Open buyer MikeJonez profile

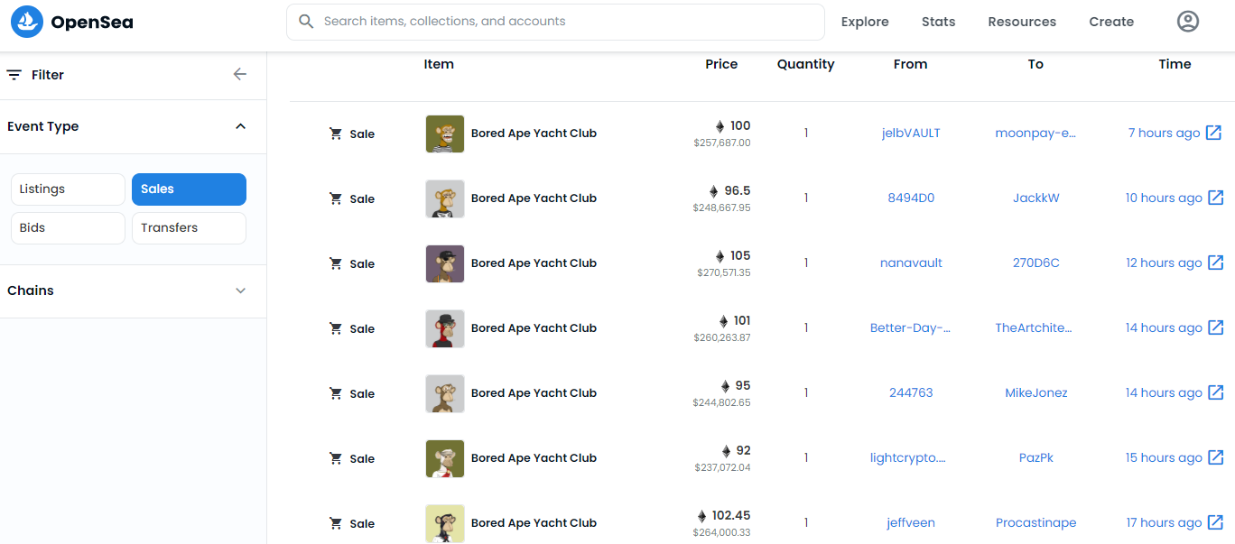coord(1036,392)
